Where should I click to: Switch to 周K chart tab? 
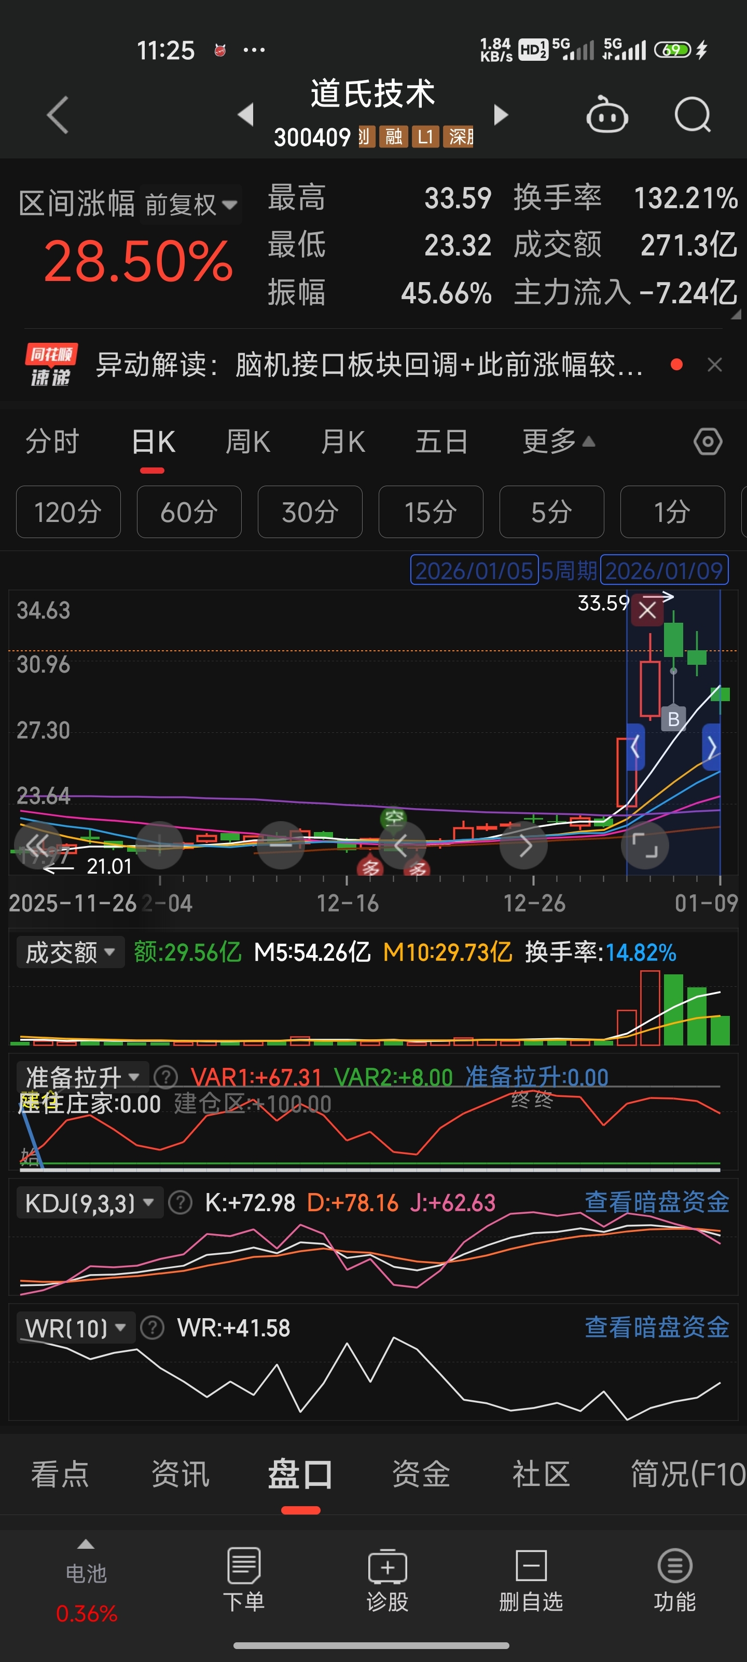[x=247, y=442]
